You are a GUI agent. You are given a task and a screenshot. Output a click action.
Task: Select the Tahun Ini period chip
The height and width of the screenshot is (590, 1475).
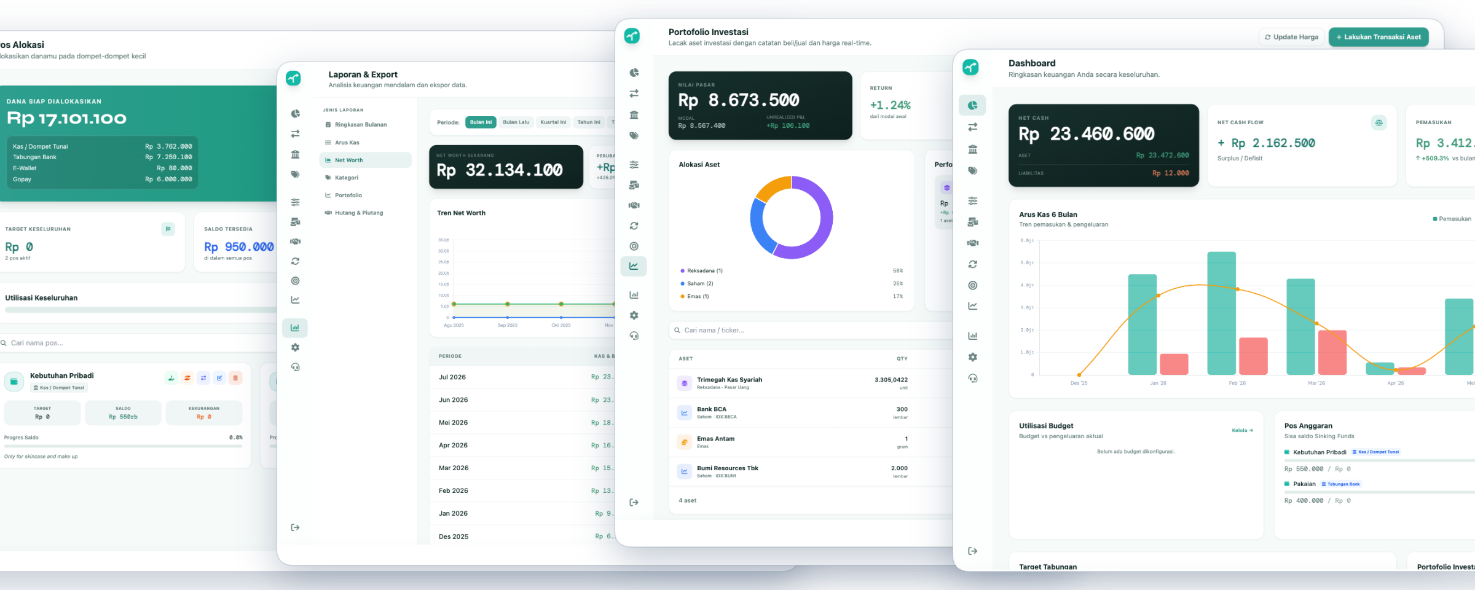pos(589,122)
